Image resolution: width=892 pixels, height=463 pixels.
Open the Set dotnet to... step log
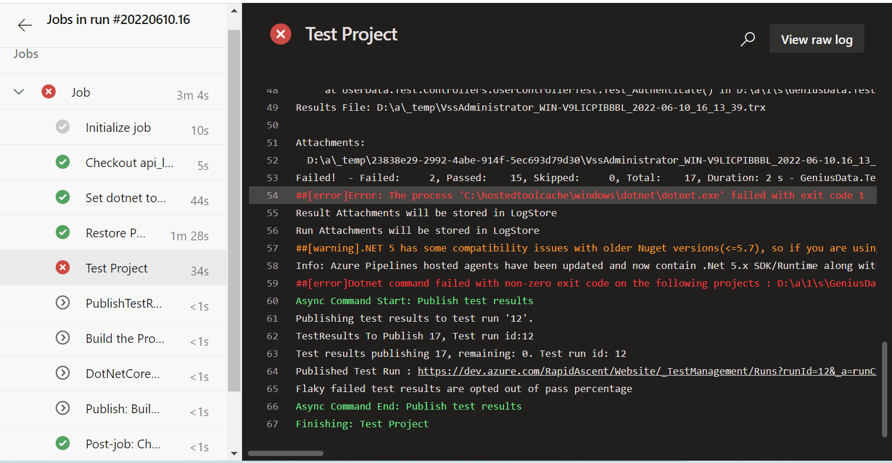click(113, 198)
